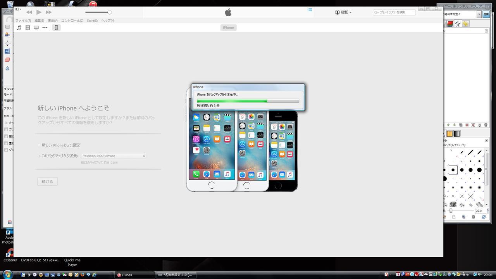Open the iTunes desktop shortcut icon

click(x=93, y=4)
